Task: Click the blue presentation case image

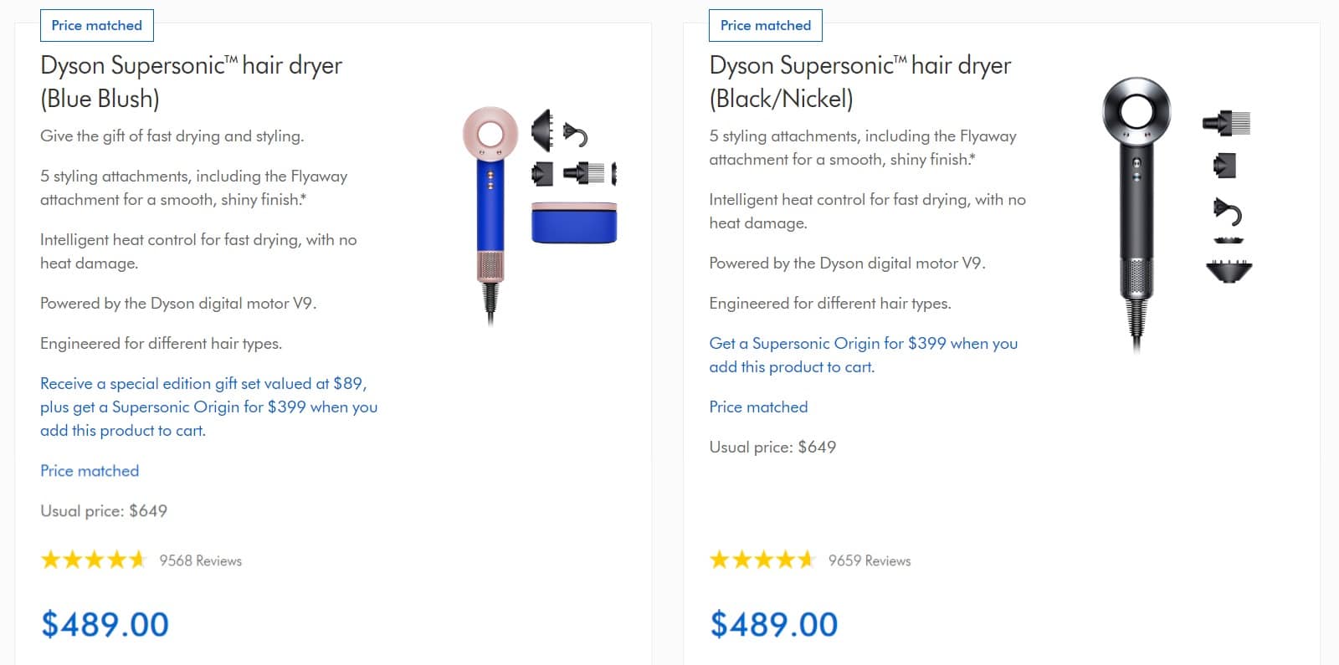Action: tap(574, 223)
